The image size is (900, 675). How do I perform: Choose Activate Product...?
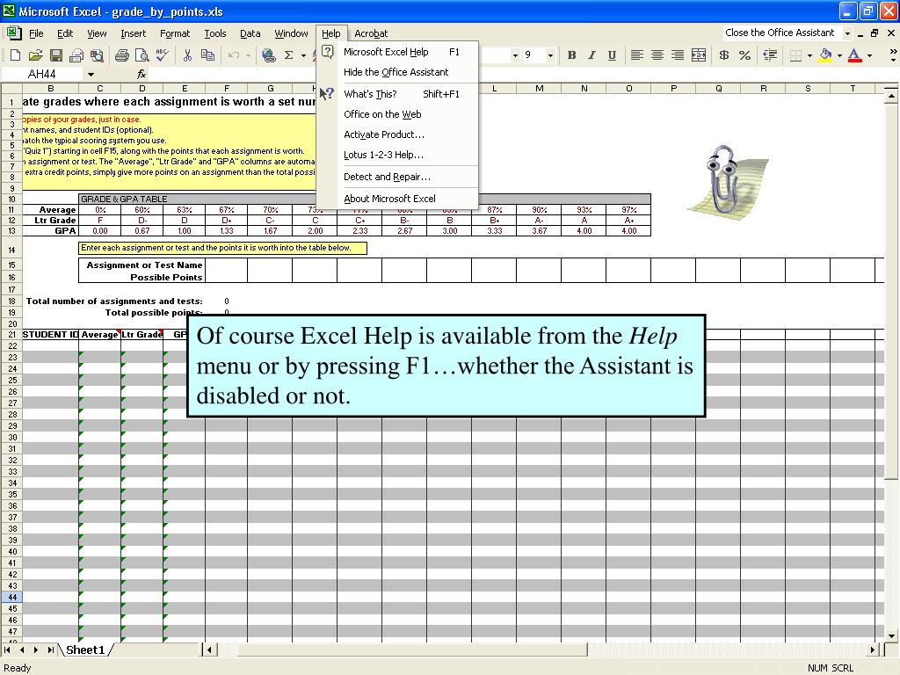[397, 134]
